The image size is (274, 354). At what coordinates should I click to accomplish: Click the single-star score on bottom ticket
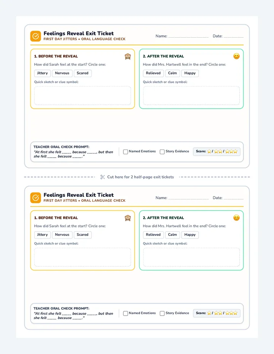click(x=209, y=313)
